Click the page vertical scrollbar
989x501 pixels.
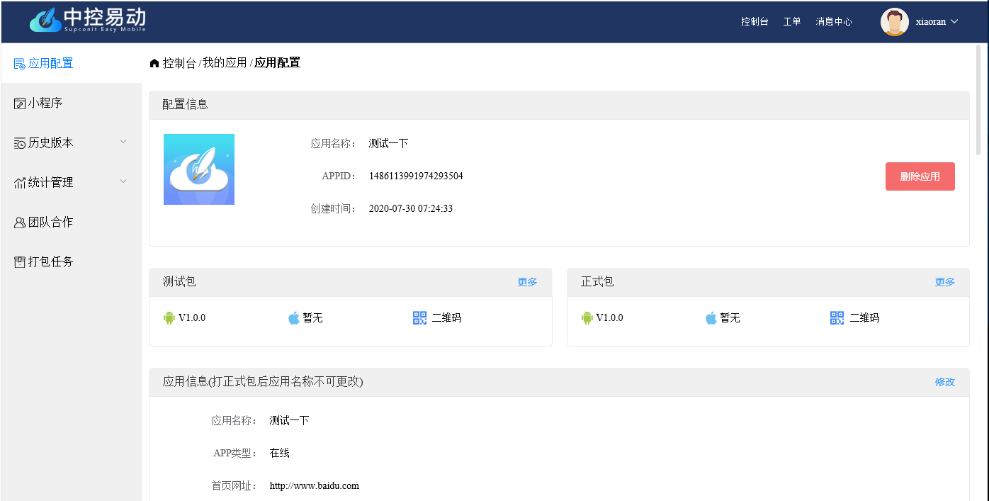[979, 99]
